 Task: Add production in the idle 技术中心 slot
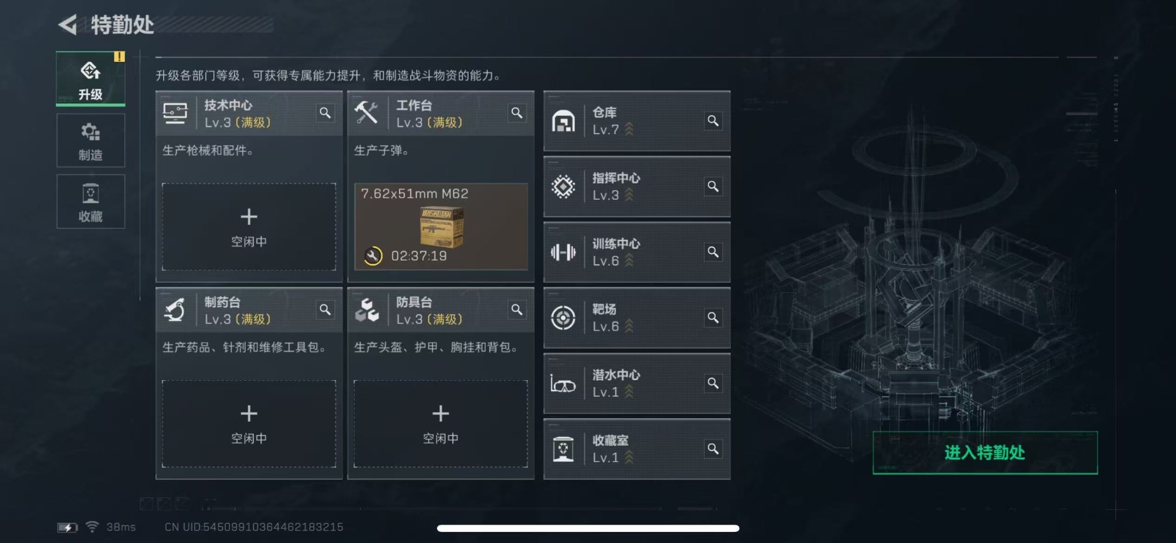[x=249, y=227]
